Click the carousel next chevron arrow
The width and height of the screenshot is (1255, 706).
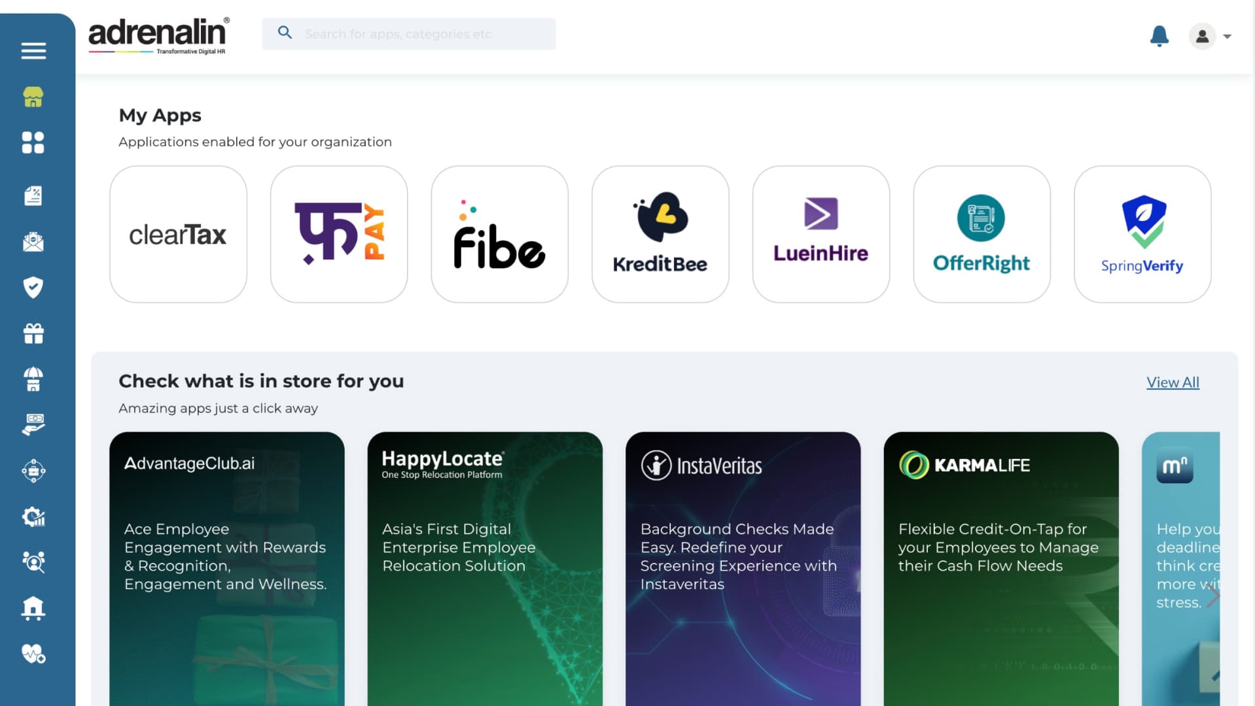click(1212, 596)
